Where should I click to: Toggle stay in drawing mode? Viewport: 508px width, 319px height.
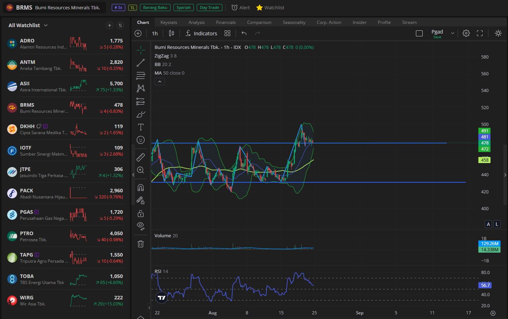[141, 201]
